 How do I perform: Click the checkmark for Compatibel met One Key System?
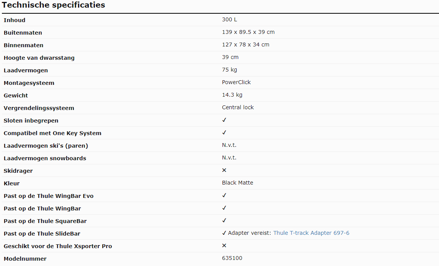pyautogui.click(x=224, y=132)
